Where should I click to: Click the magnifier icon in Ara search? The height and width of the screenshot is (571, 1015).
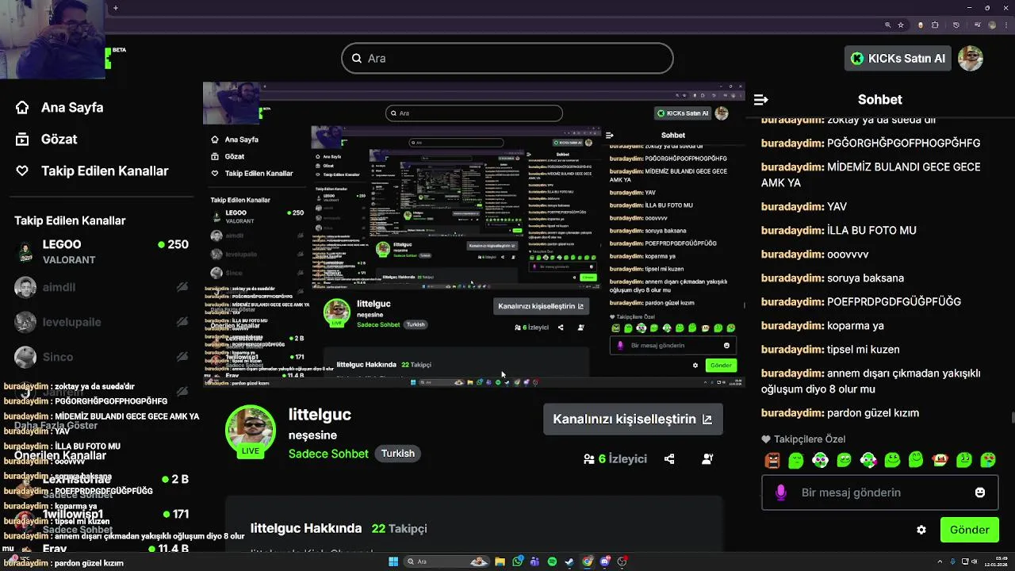point(357,58)
